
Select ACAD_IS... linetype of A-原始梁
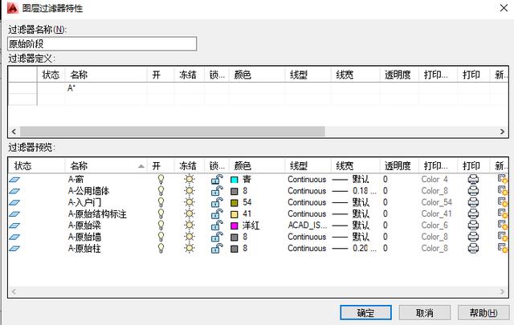307,225
